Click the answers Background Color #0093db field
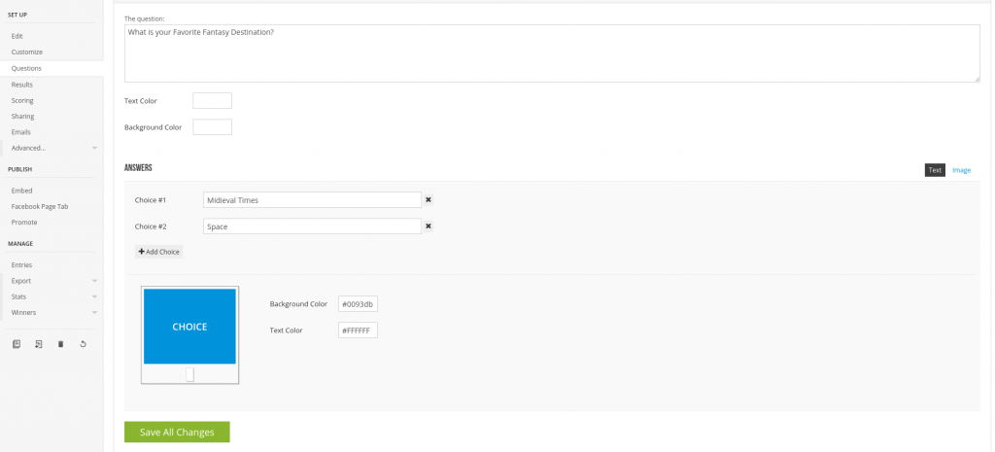Image resolution: width=995 pixels, height=452 pixels. [x=358, y=304]
